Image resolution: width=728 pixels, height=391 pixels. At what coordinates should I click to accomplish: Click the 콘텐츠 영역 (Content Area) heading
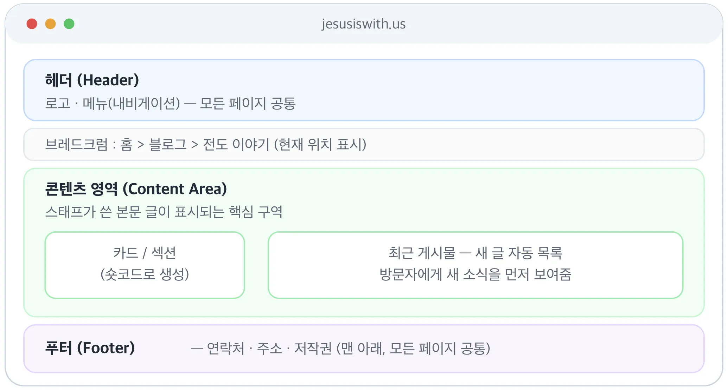pyautogui.click(x=136, y=189)
